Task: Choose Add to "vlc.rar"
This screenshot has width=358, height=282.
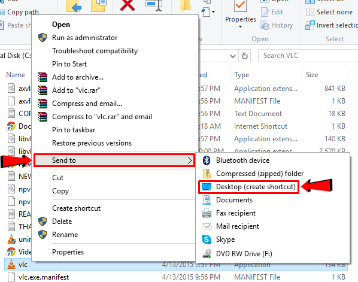Action: tap(76, 90)
